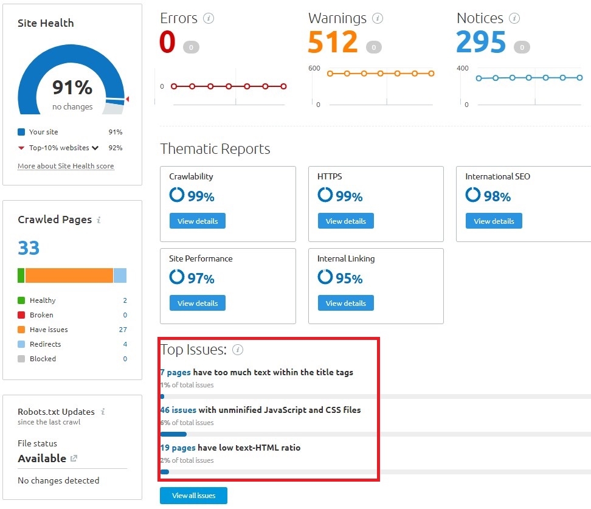This screenshot has height=509, width=591.
Task: Click the Top Issues info icon
Action: tap(238, 350)
